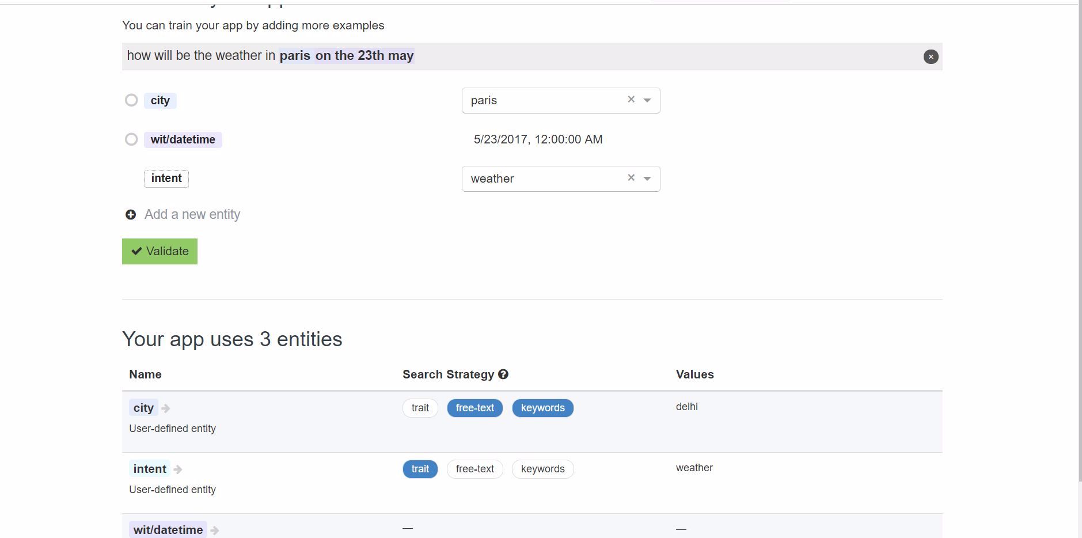This screenshot has width=1082, height=538.
Task: Expand the paris city value dropdown
Action: (647, 100)
